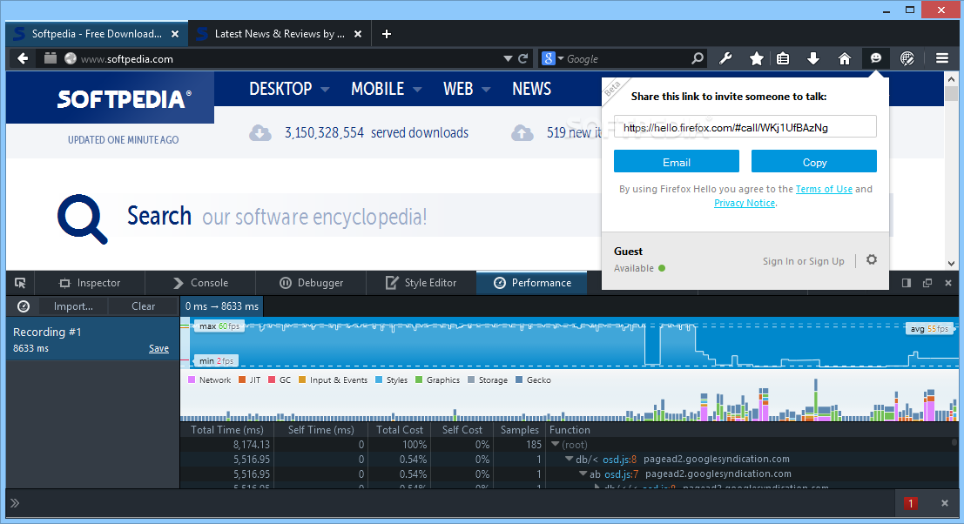
Task: Open the Inspector devtools tab
Action: [90, 283]
